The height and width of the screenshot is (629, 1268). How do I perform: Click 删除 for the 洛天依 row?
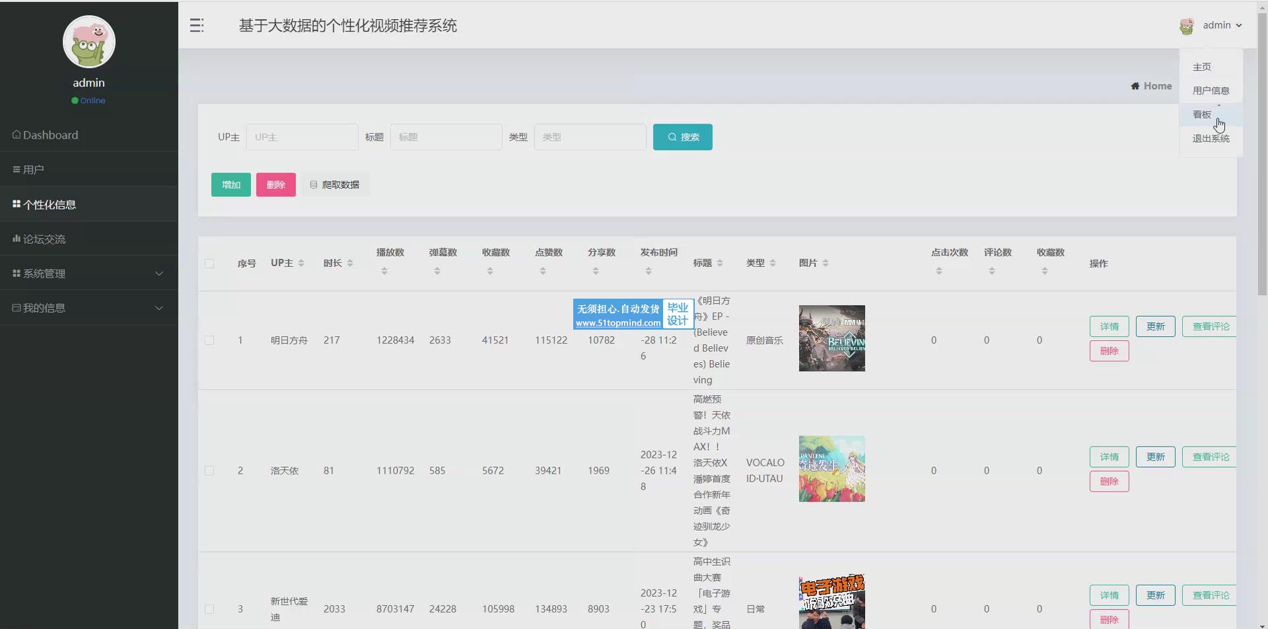[1109, 481]
